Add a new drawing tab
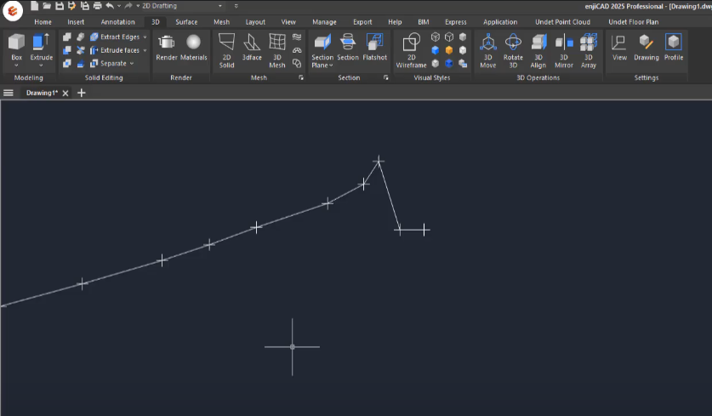The height and width of the screenshot is (416, 712). (82, 93)
